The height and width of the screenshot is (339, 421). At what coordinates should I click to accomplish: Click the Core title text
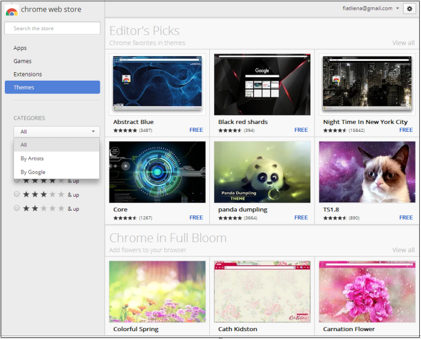[120, 210]
